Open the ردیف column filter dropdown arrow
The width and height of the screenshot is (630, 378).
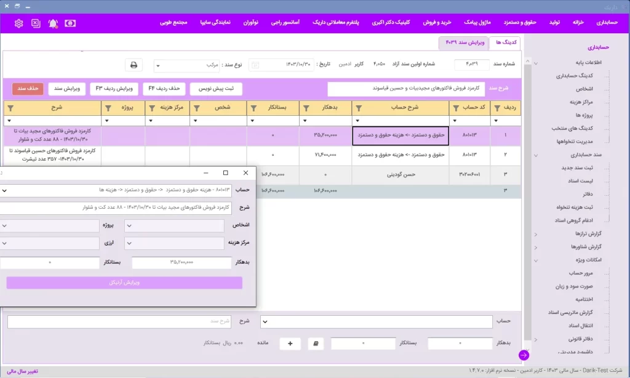pyautogui.click(x=496, y=121)
